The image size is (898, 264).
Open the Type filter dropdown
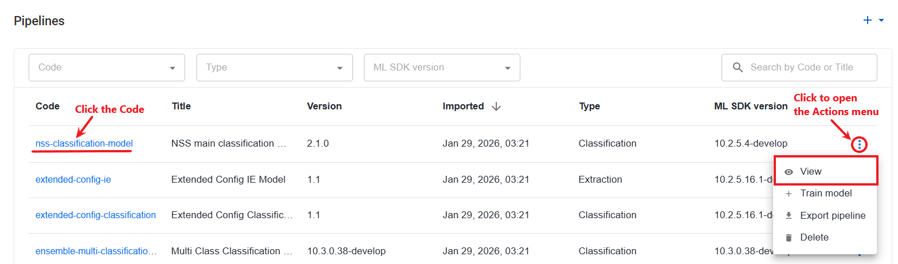[x=275, y=68]
